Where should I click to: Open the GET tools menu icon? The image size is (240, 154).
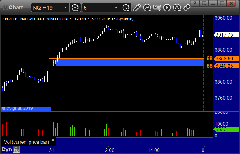(x=157, y=8)
